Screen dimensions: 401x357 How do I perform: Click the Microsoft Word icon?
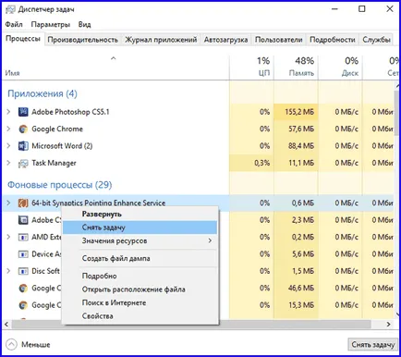23,146
